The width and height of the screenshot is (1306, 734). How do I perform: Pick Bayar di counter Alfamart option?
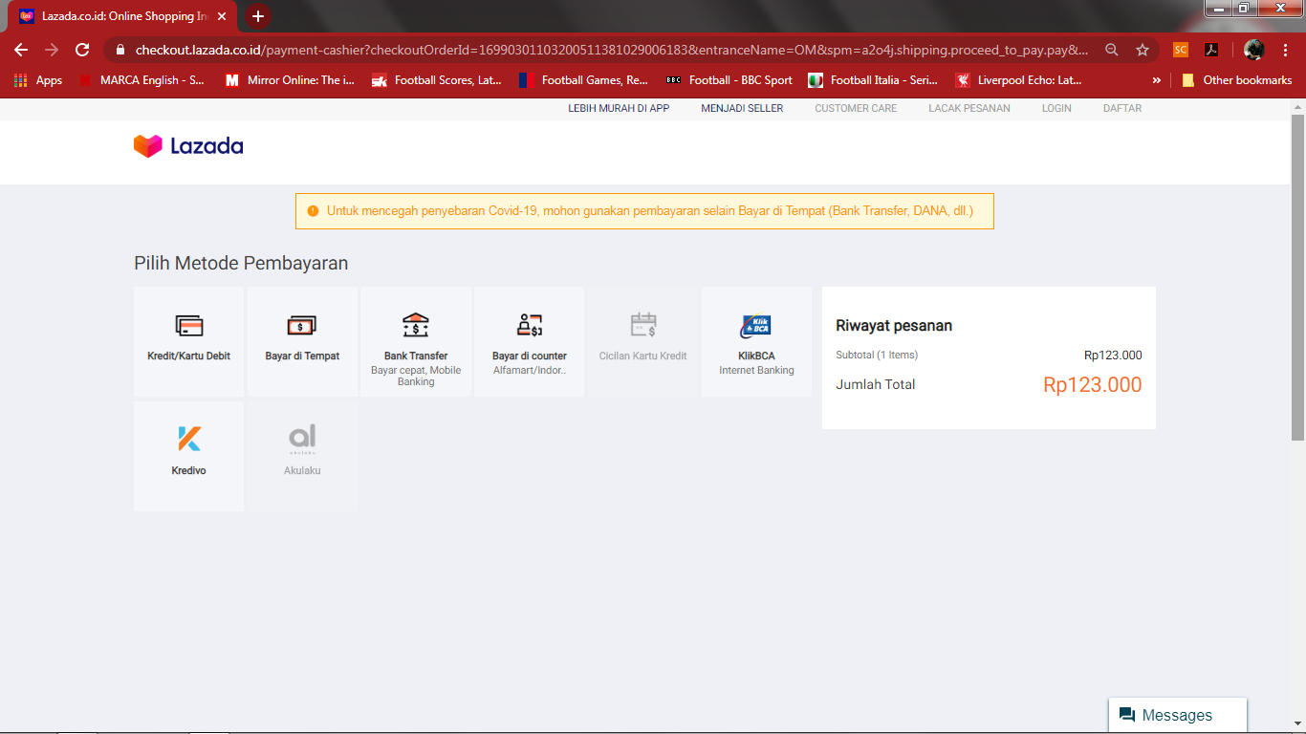[x=530, y=341]
